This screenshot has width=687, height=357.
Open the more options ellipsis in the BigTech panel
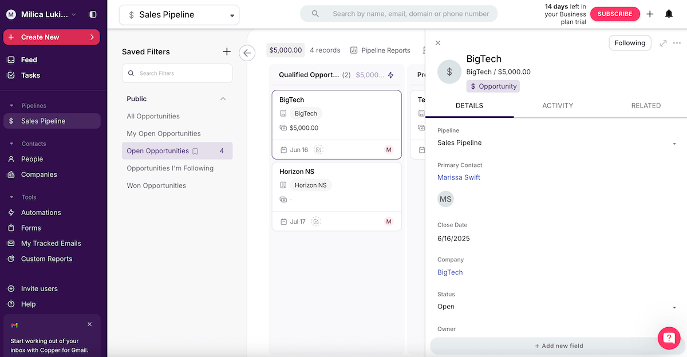click(x=677, y=43)
